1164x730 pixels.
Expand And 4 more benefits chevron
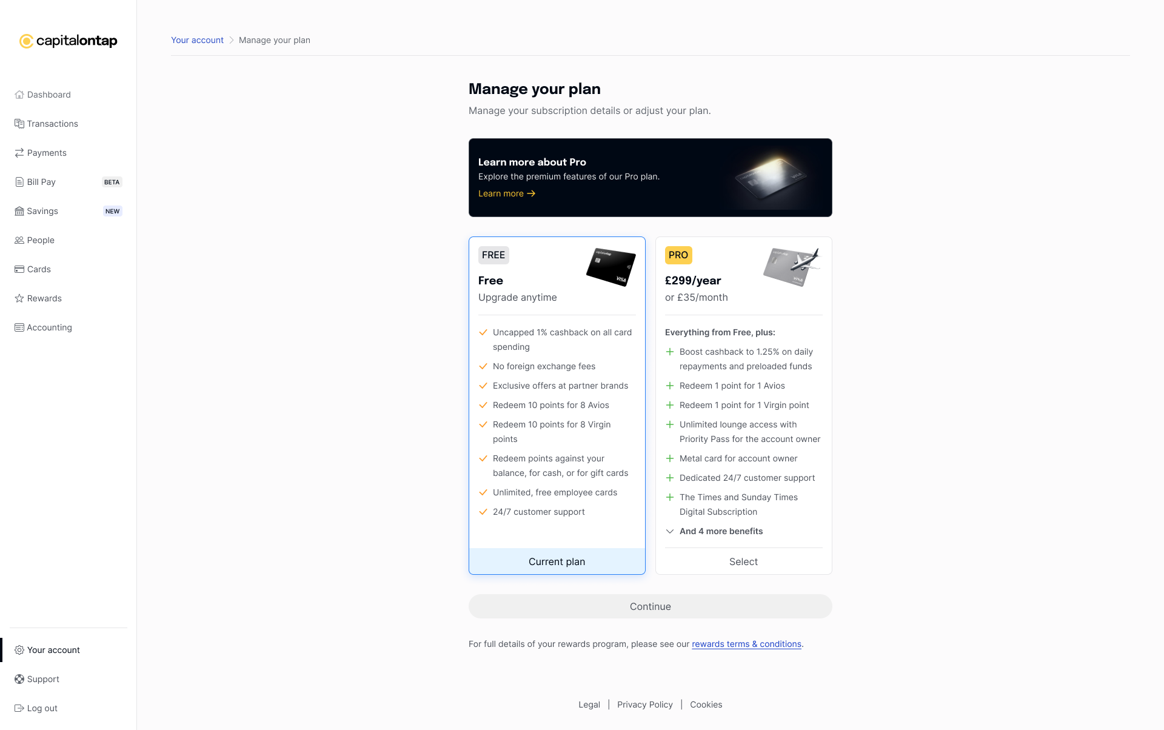pos(670,531)
